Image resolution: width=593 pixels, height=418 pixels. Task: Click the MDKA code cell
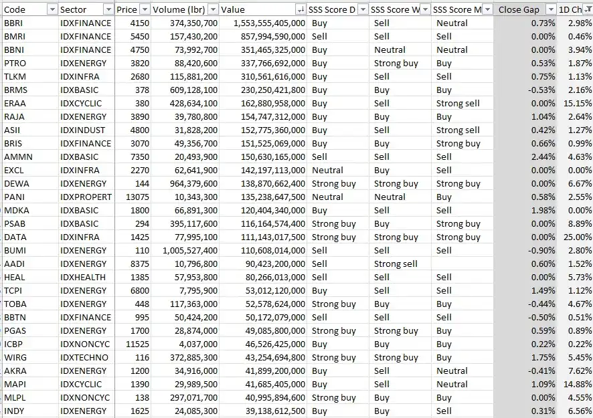[30, 210]
